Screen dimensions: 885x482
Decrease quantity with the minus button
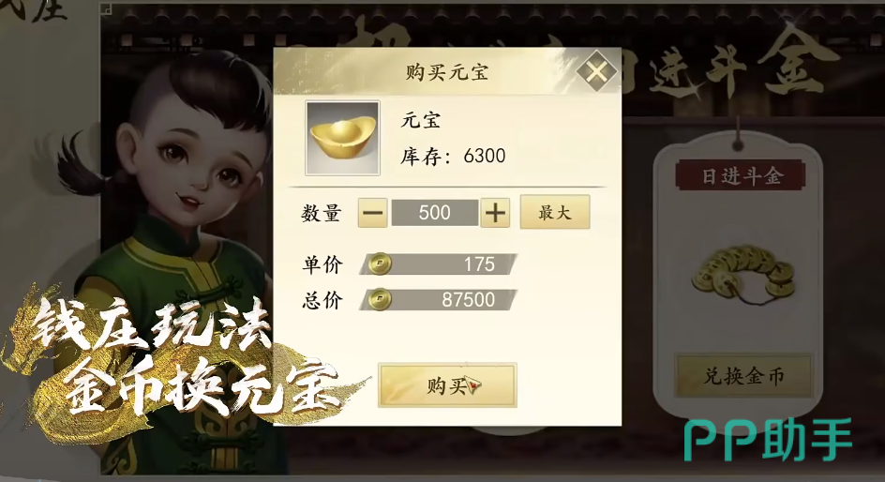click(x=372, y=213)
